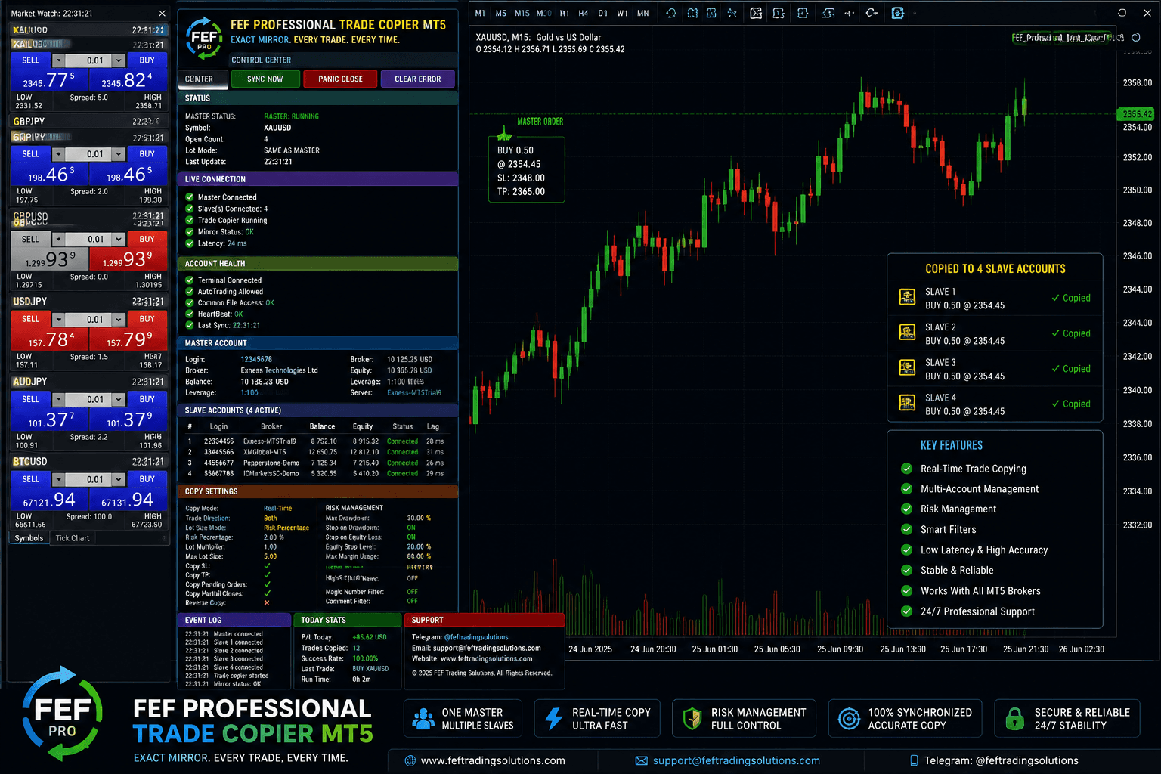Click the AUDJPY 0.01 lot size field
The width and height of the screenshot is (1161, 774).
pyautogui.click(x=88, y=399)
